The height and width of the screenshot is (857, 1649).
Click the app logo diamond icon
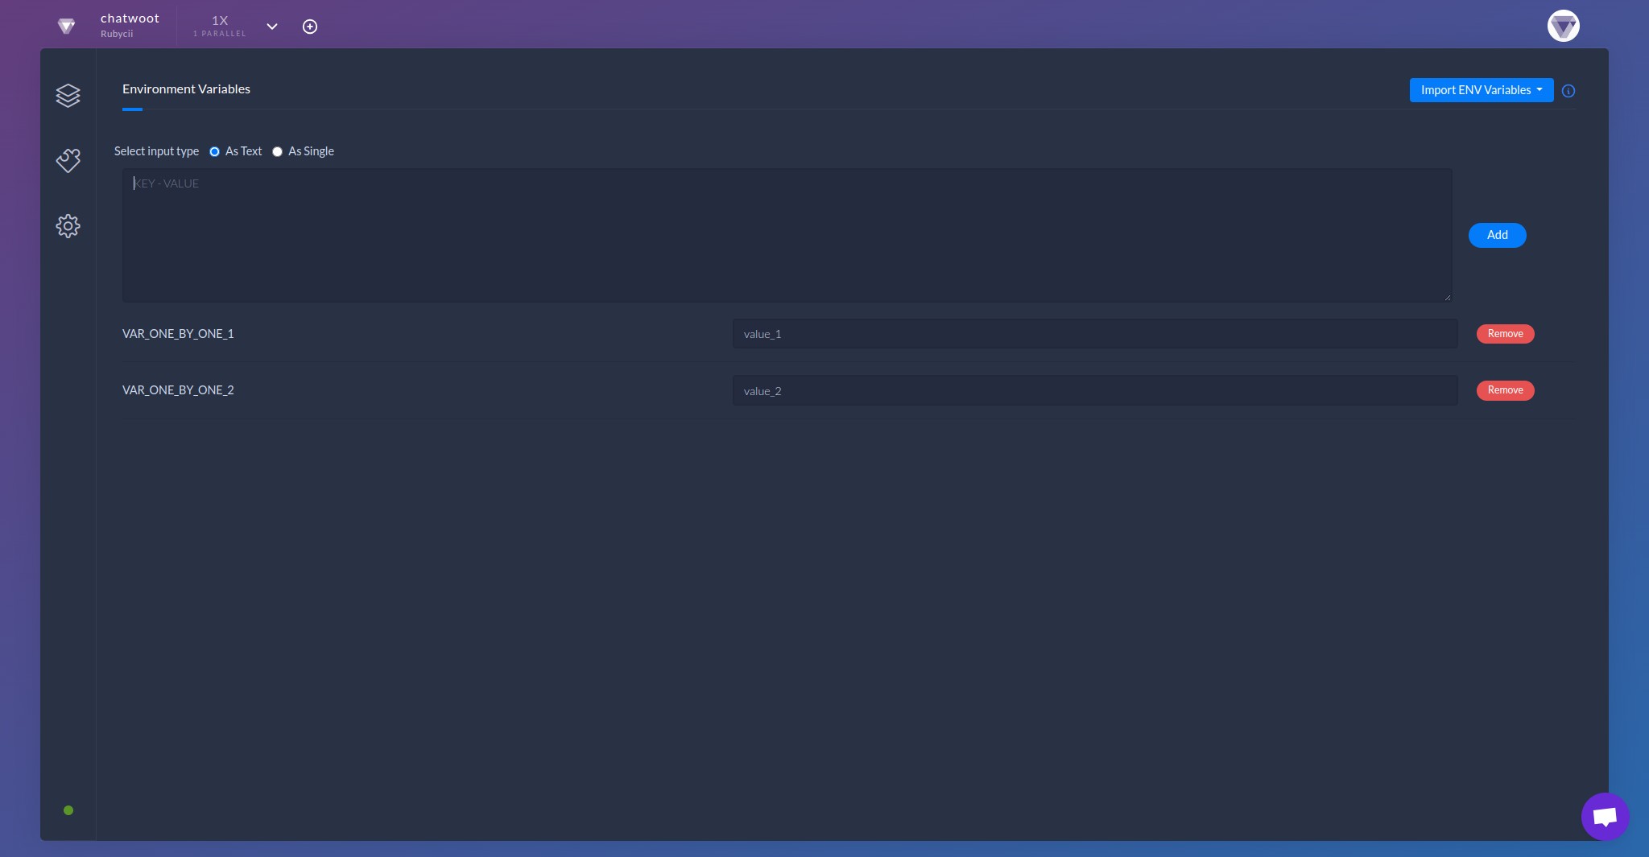click(68, 25)
